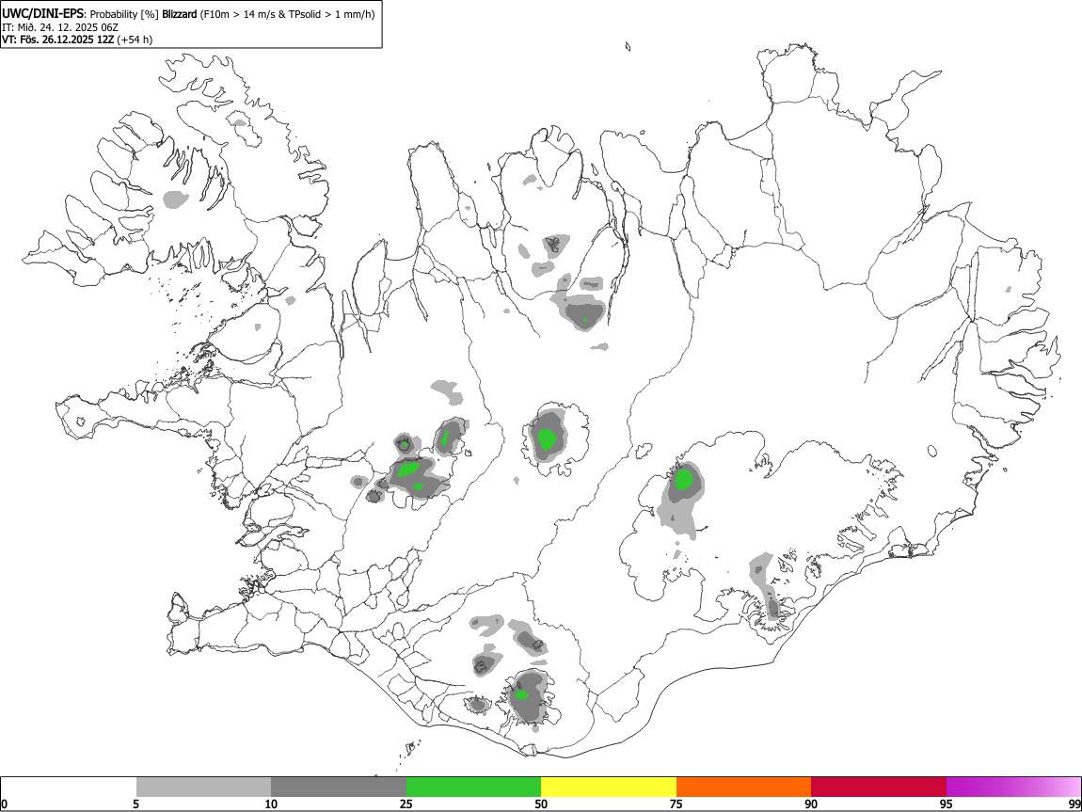Click the legend label '25'
Screen dimensions: 1082x812
406,804
